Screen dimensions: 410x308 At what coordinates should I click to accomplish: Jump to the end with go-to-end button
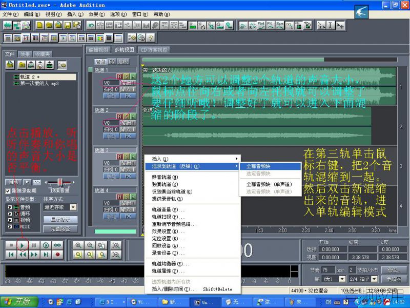tap(46, 254)
